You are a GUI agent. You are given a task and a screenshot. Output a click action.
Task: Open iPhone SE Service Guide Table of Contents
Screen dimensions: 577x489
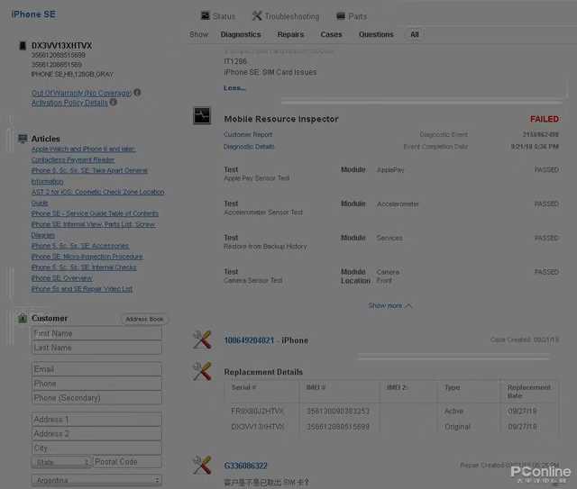[95, 213]
